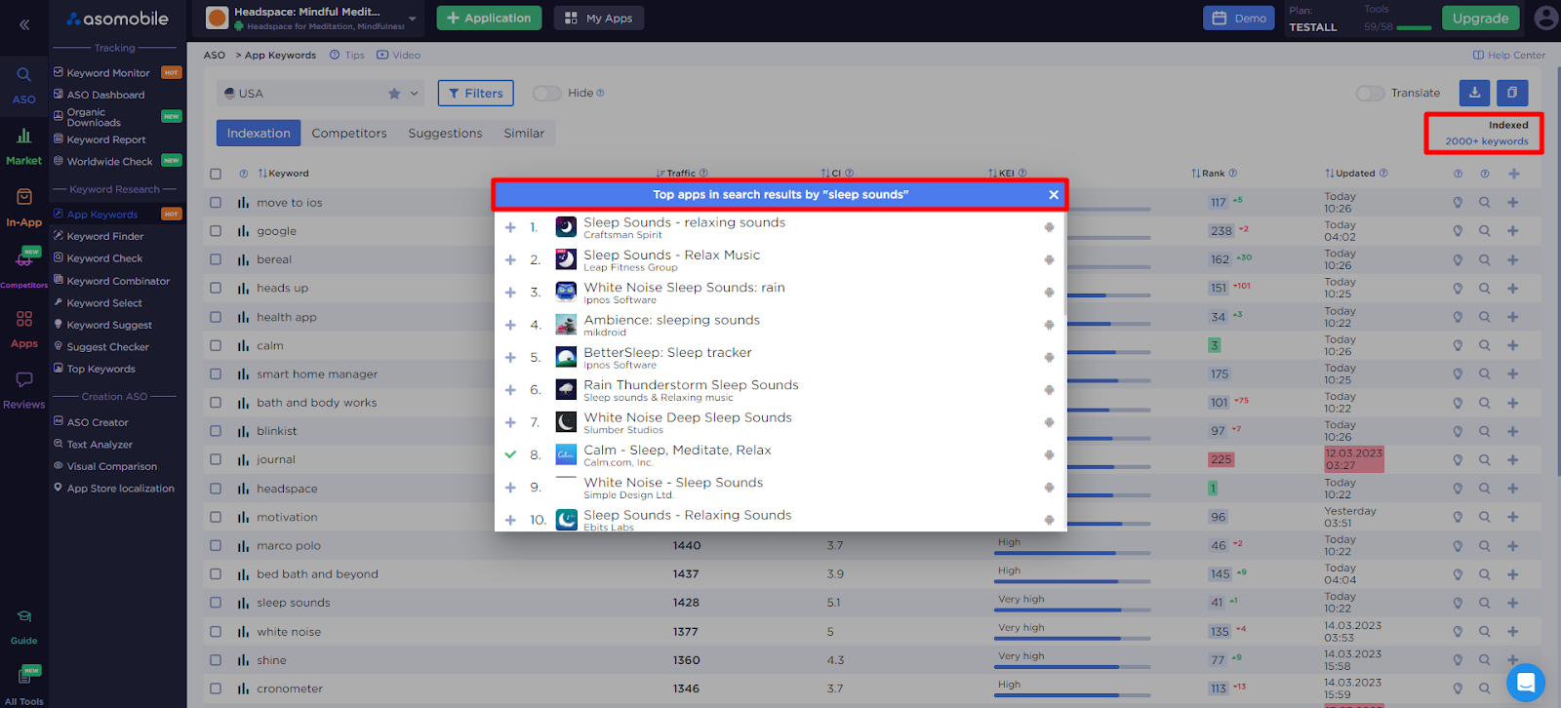
Task: Switch to the Similar tab
Action: [524, 134]
